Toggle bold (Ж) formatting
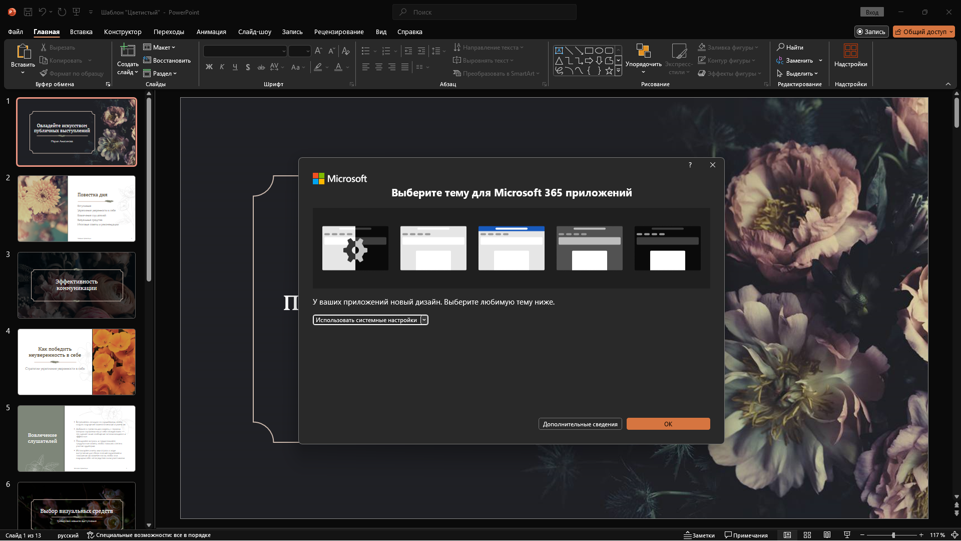This screenshot has width=961, height=541. 209,67
